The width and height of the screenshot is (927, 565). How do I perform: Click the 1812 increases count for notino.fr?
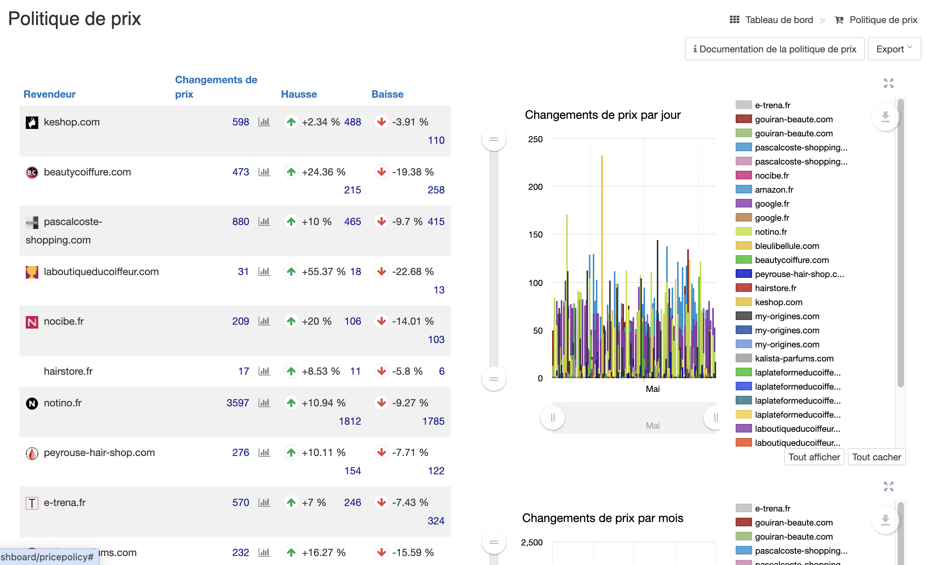click(x=350, y=421)
